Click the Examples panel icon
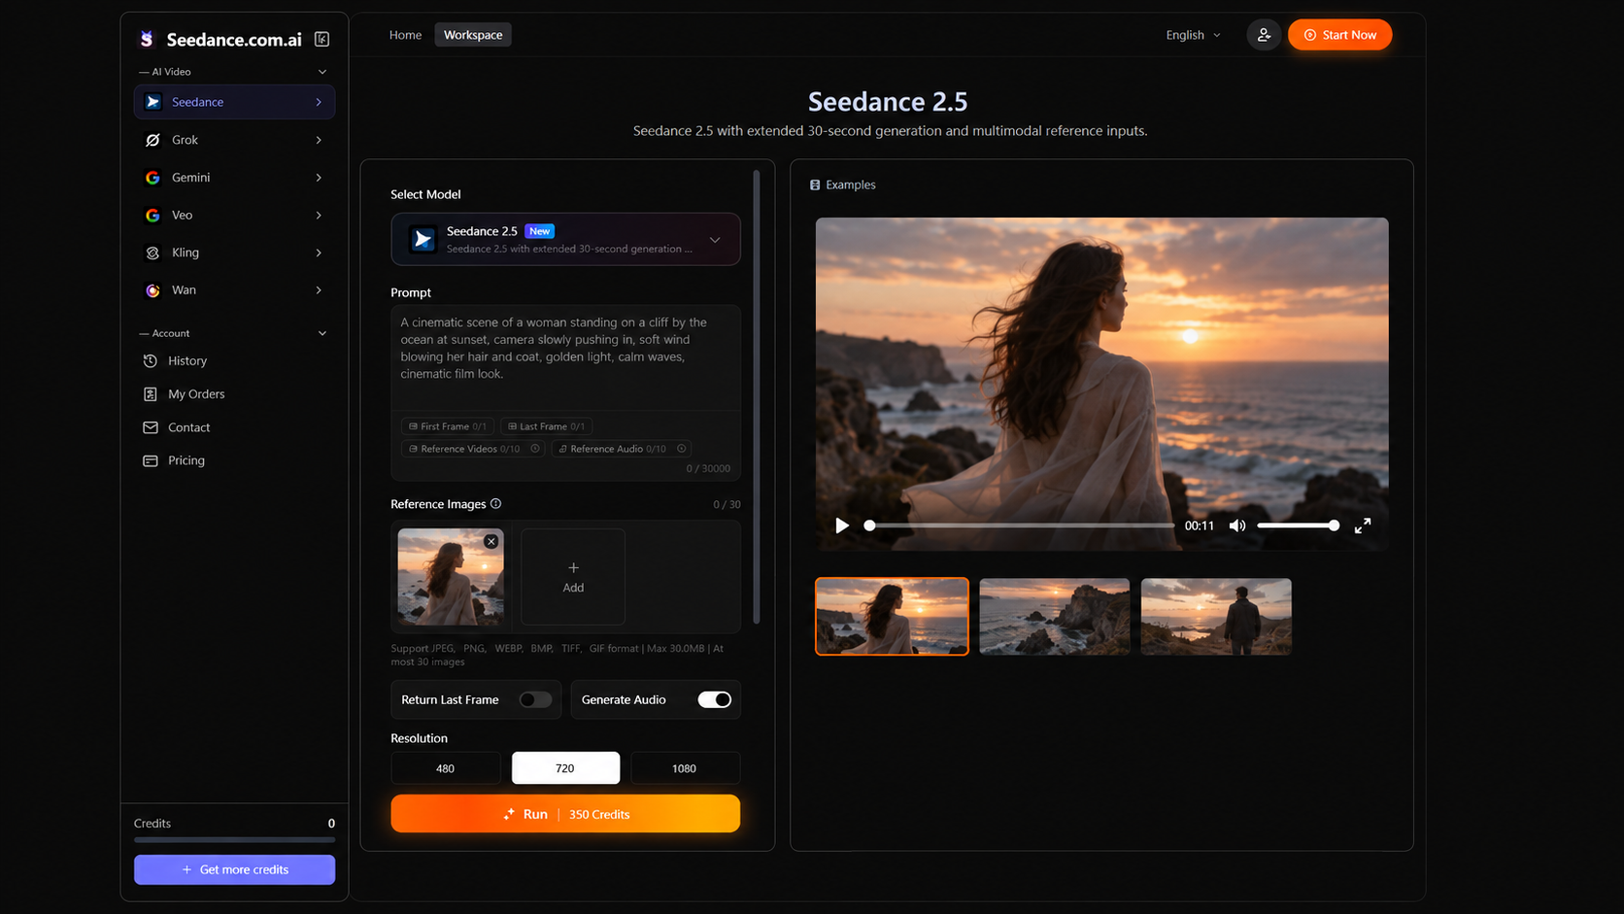The image size is (1624, 914). [x=815, y=185]
